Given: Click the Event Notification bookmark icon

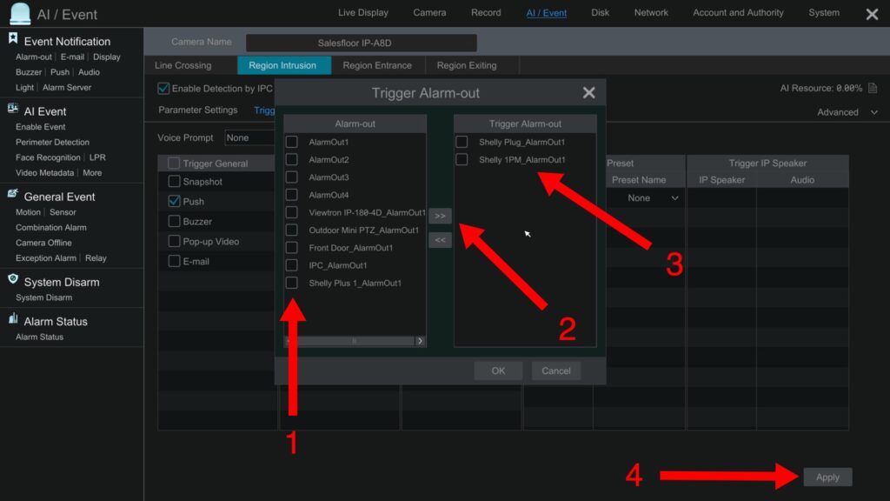Looking at the screenshot, I should [x=12, y=38].
